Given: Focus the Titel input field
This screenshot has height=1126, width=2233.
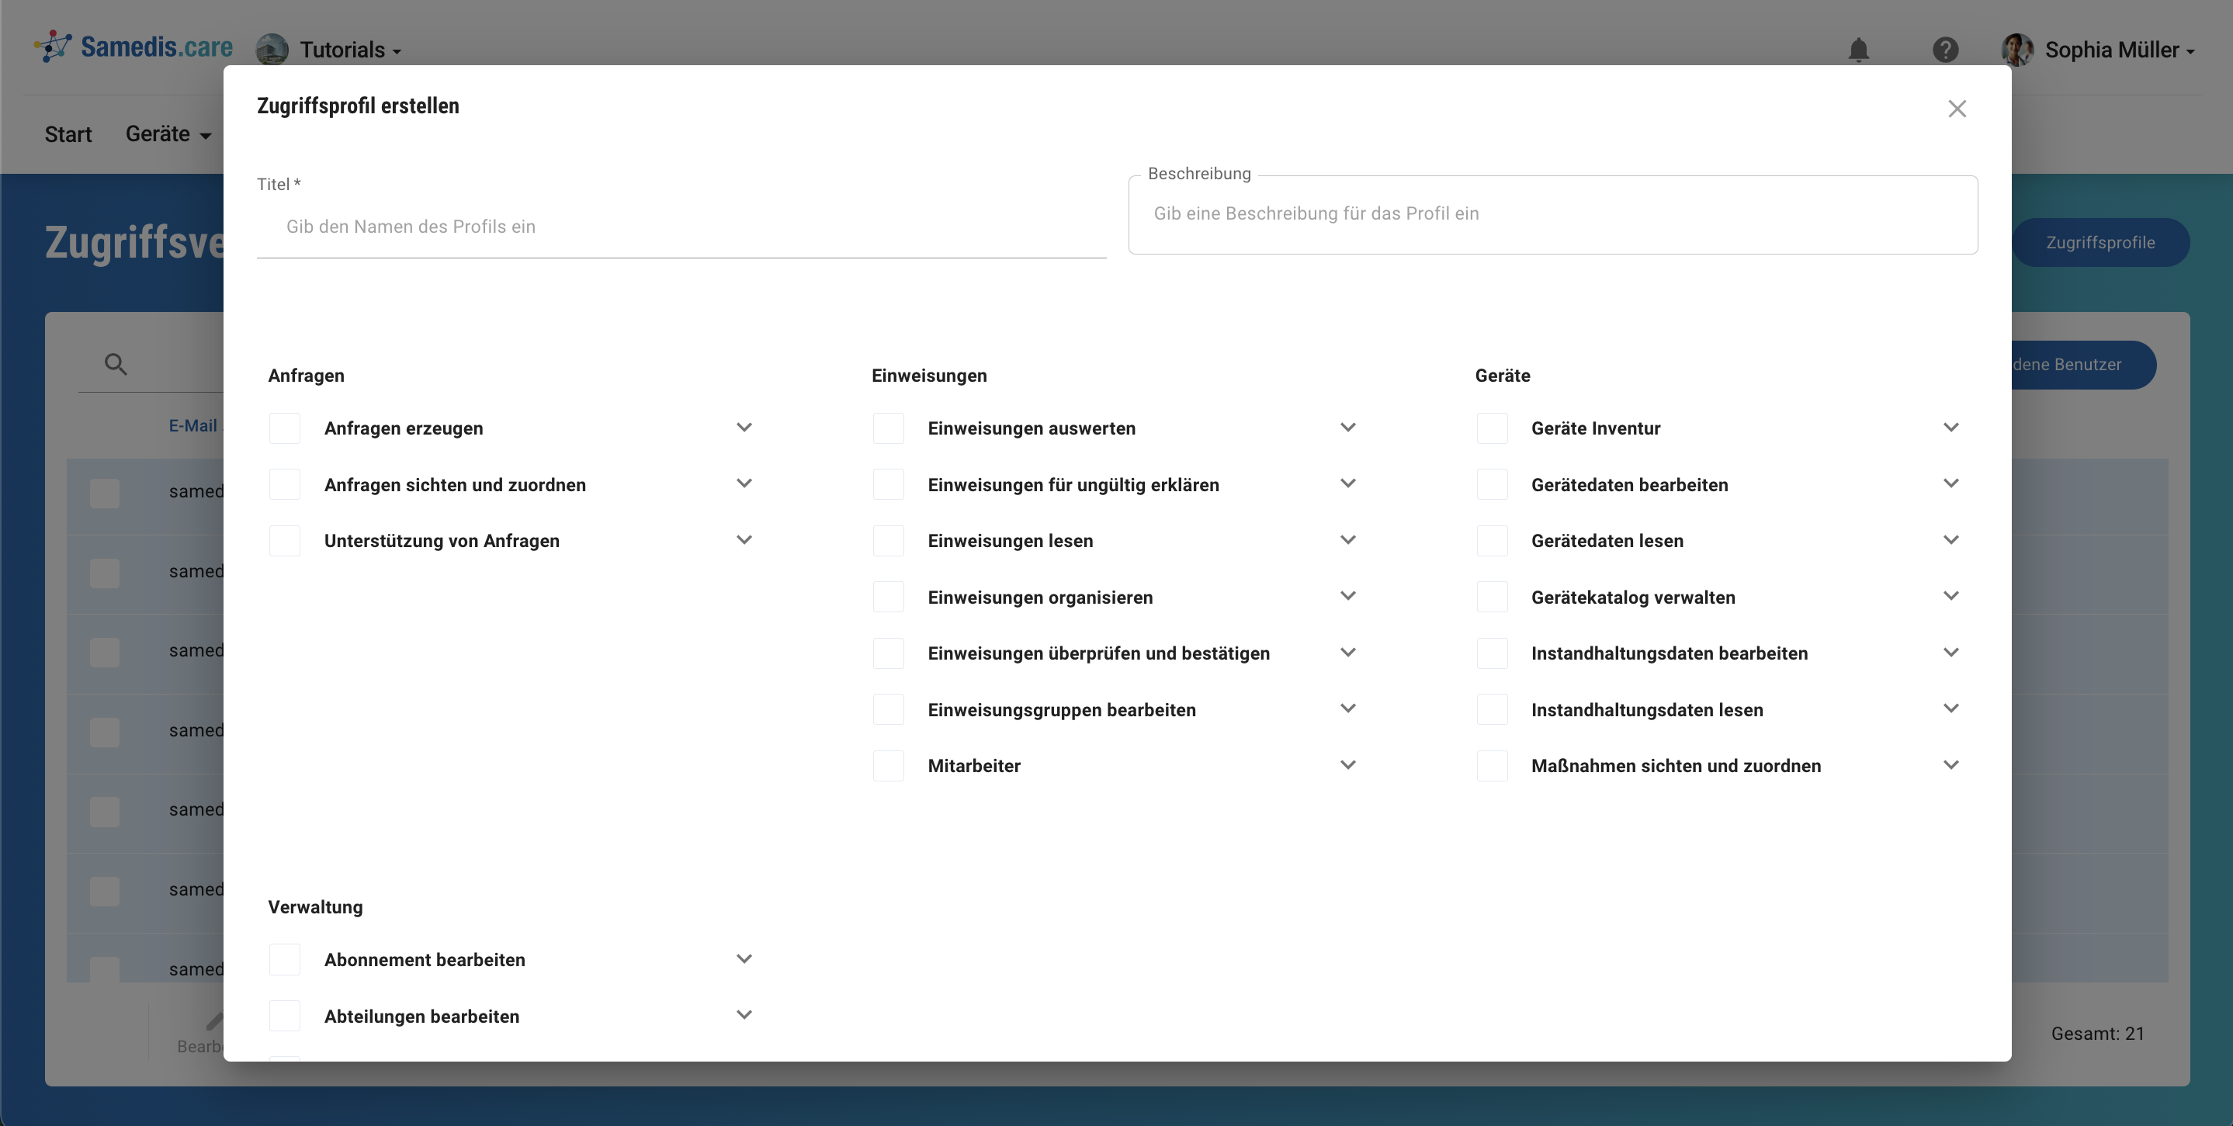Looking at the screenshot, I should 681,227.
